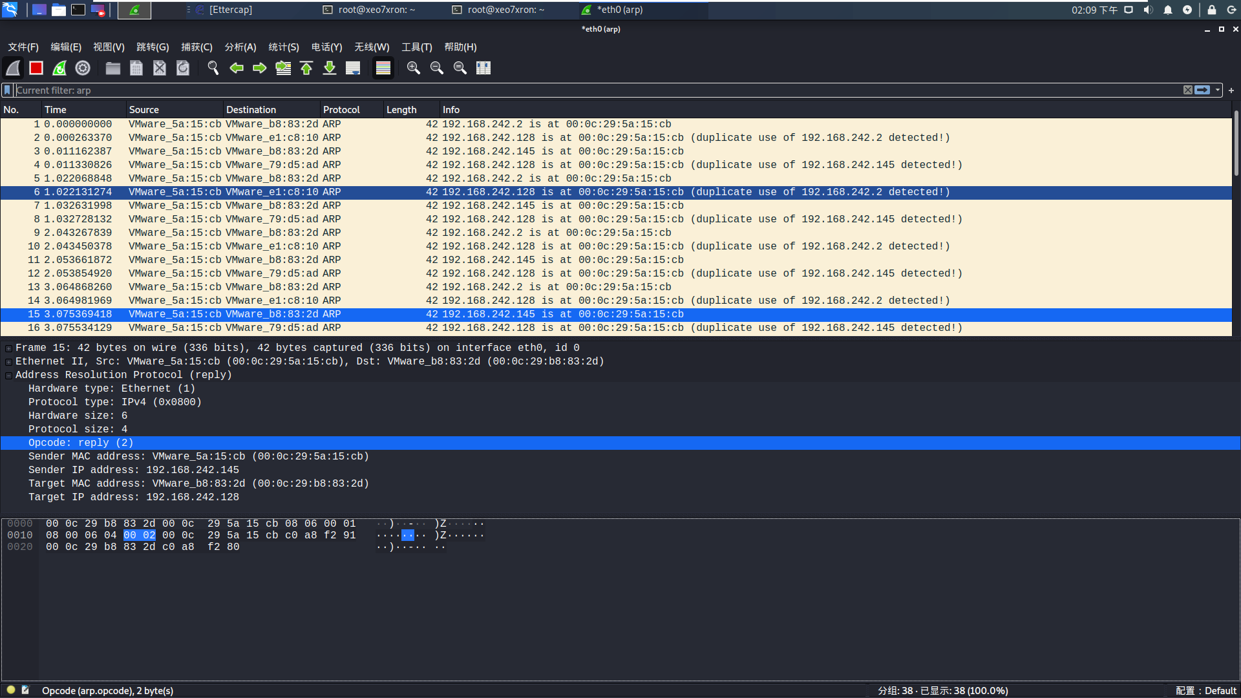This screenshot has height=698, width=1241.
Task: Launch terminal from top panel icon
Action: (78, 10)
